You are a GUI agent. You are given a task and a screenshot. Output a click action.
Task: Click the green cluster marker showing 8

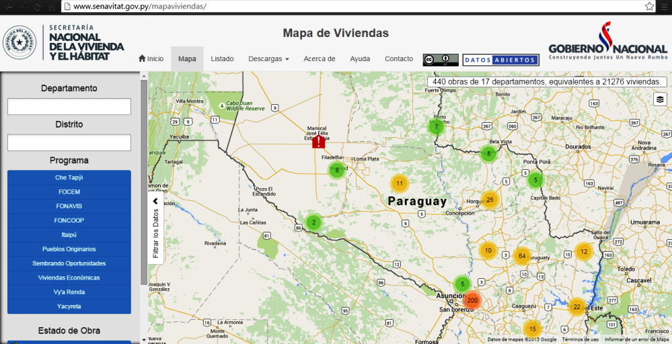pos(337,170)
